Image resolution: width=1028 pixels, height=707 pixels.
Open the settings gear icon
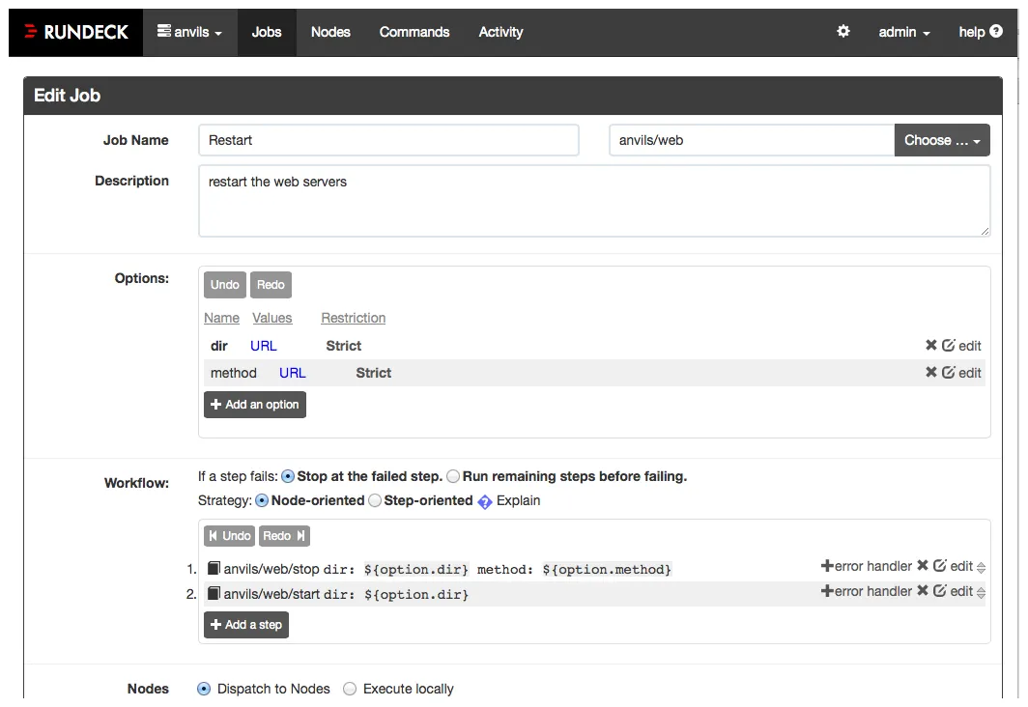[x=843, y=32]
